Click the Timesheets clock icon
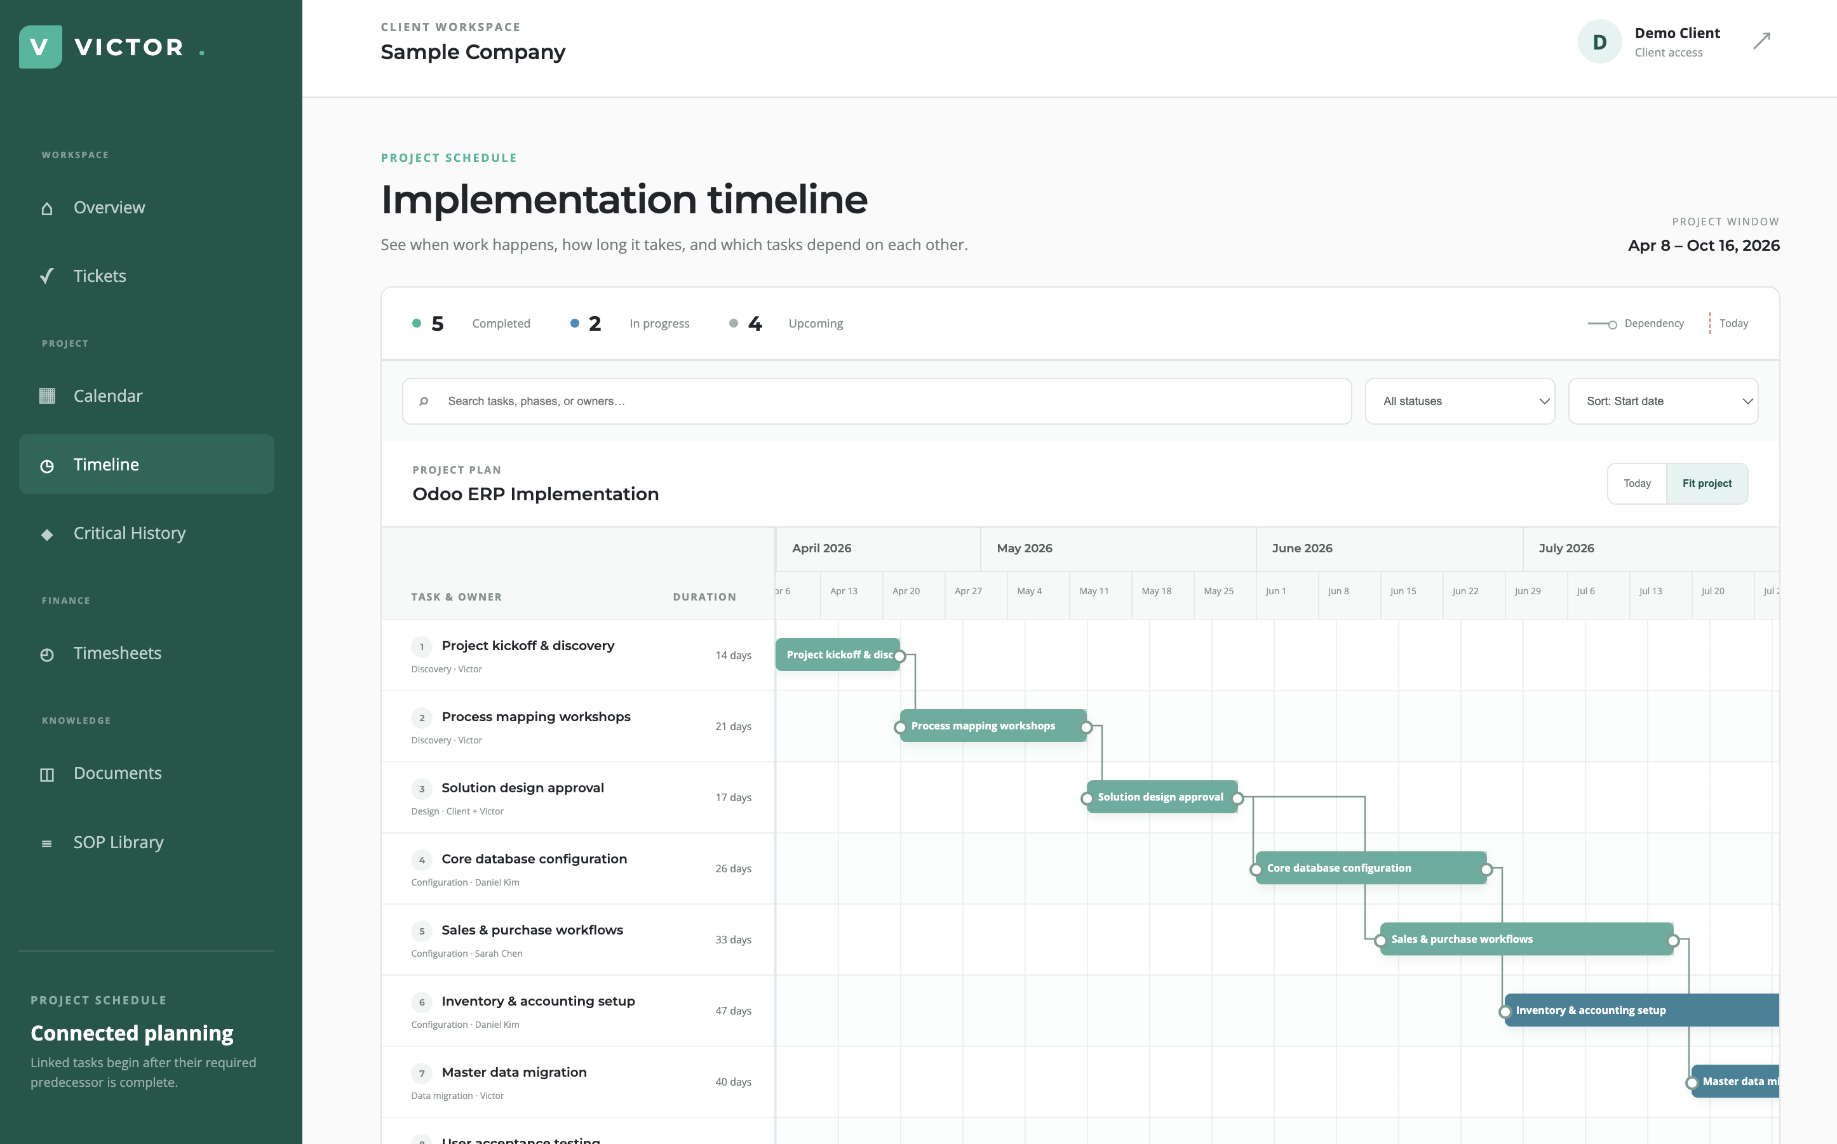This screenshot has height=1144, width=1837. click(47, 654)
